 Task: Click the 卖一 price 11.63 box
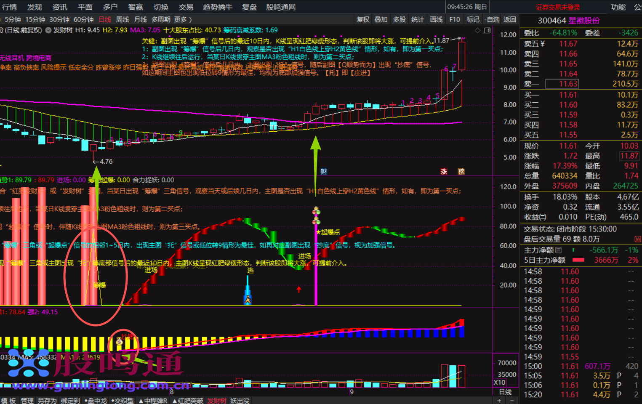click(x=562, y=84)
